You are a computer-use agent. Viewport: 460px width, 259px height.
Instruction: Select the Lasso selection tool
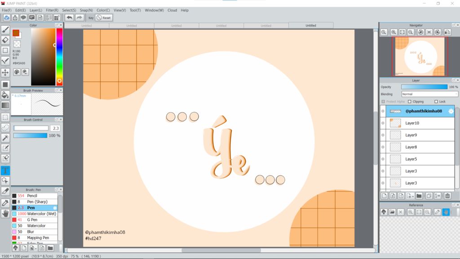pos(5,127)
